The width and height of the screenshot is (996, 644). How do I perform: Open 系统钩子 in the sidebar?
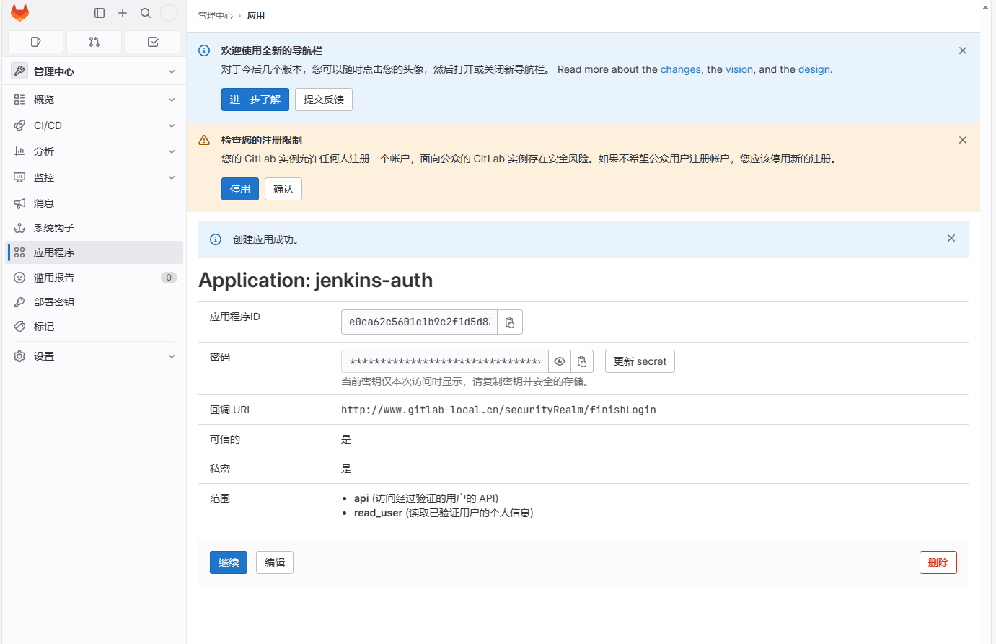(94, 228)
